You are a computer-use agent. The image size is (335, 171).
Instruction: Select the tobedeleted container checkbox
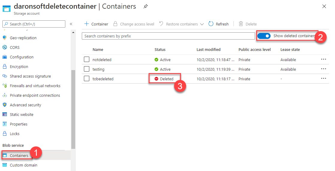[x=87, y=79]
